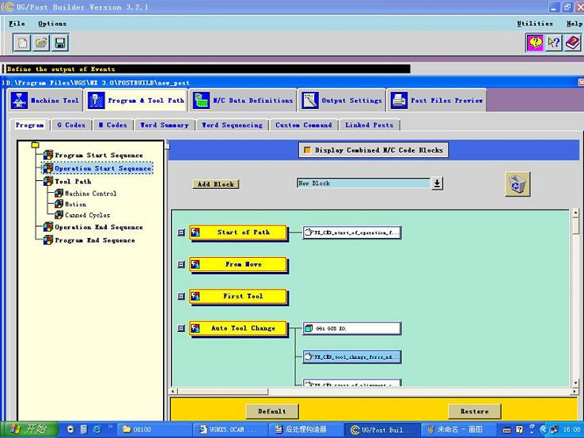Click the trash can recycle icon

tap(518, 184)
